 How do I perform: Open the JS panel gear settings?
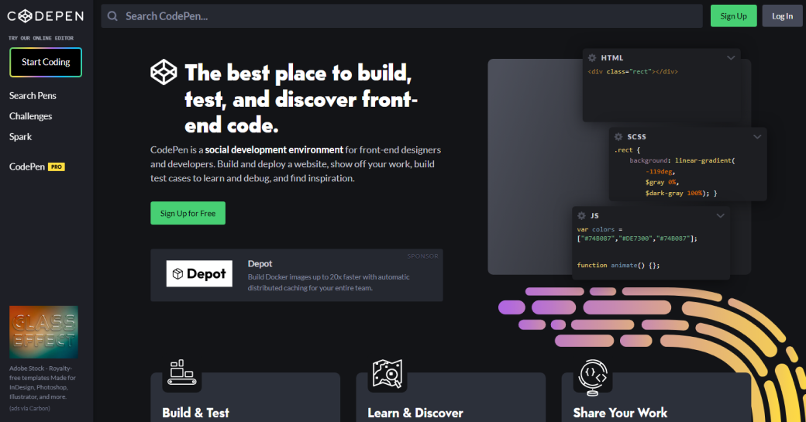point(581,215)
